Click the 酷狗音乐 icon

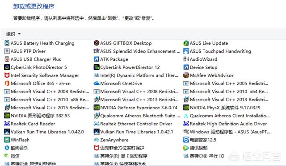coord(7,148)
